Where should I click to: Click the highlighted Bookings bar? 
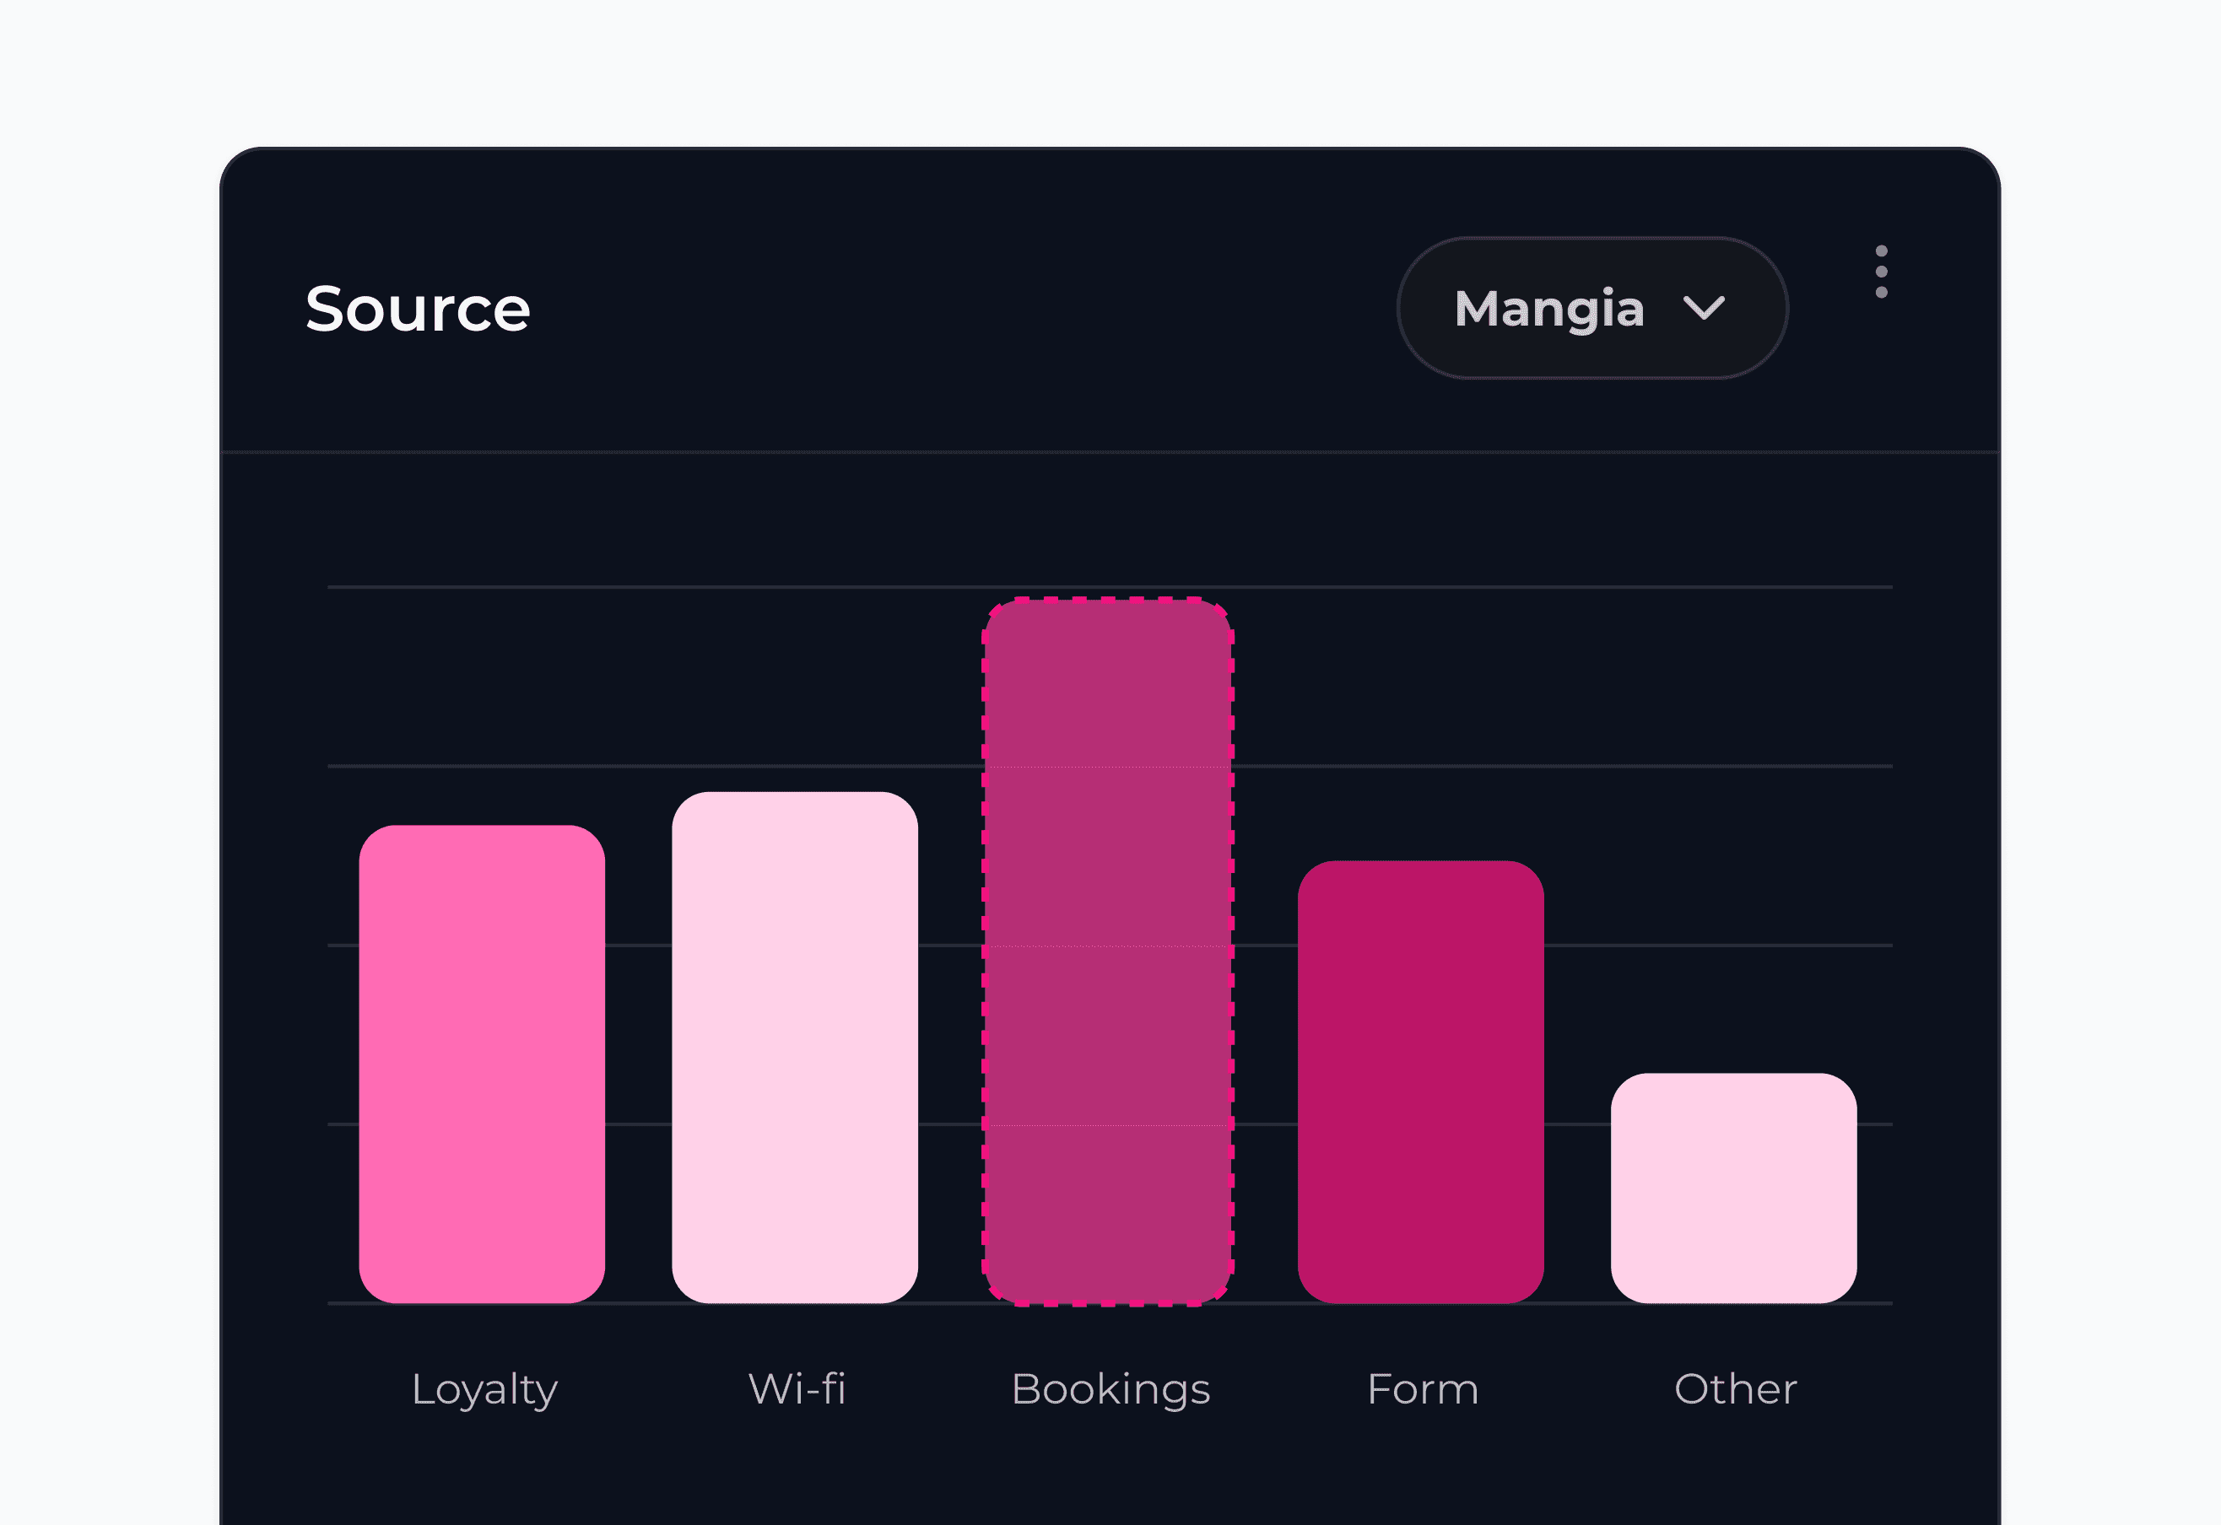coord(1108,951)
